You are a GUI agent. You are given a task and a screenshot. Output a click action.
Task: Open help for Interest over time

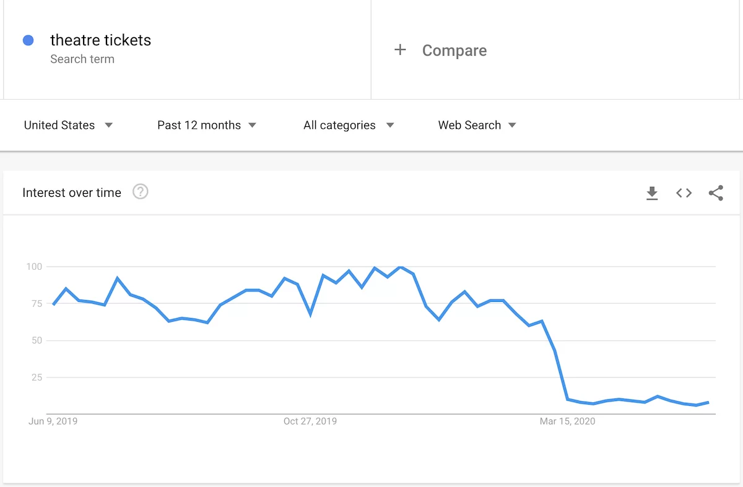pos(141,192)
